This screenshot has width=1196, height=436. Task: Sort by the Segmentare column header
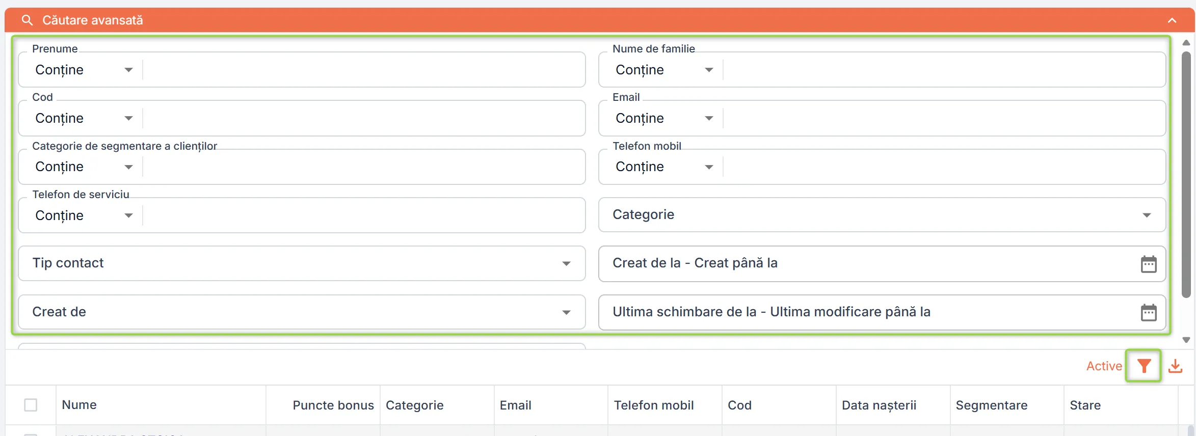click(x=991, y=405)
